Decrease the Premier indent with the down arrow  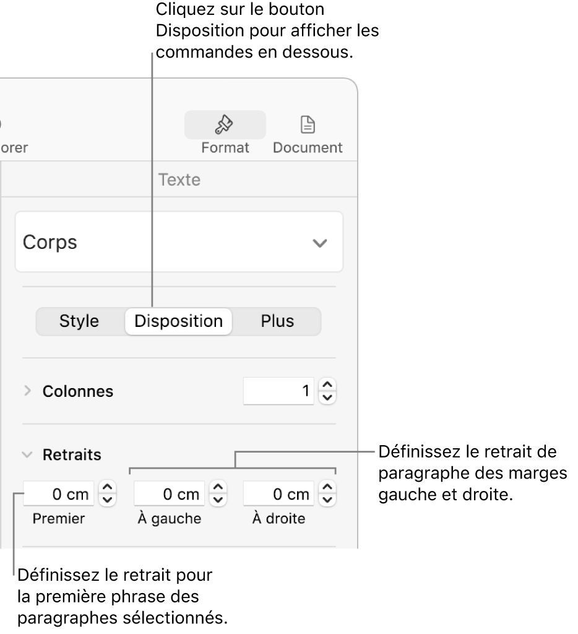(108, 500)
